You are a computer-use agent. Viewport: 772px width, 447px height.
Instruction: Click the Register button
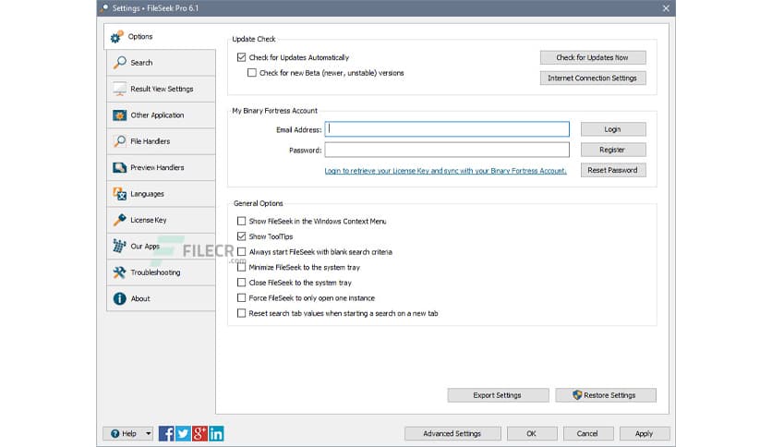(613, 150)
